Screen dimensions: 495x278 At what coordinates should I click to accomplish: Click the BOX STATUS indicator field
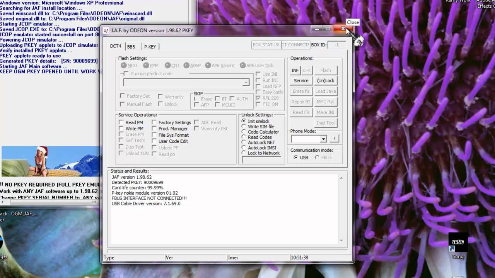pyautogui.click(x=281, y=45)
